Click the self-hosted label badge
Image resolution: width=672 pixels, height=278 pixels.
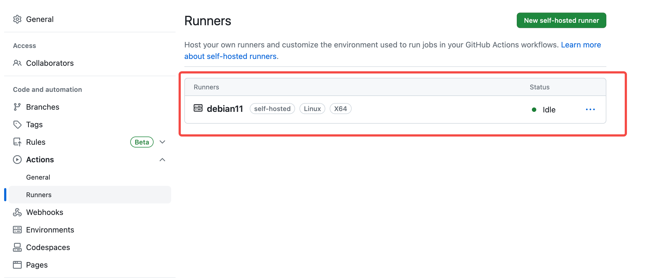[272, 109]
